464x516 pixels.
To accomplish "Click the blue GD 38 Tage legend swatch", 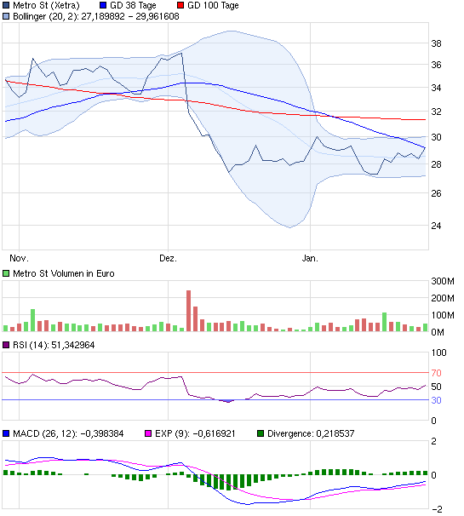I will (103, 6).
